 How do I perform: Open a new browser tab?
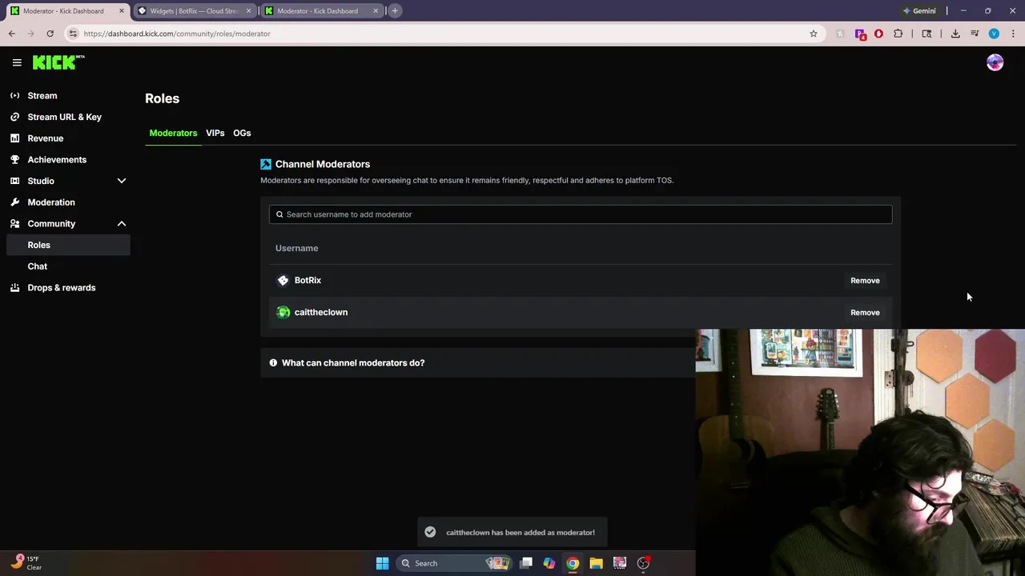395,10
